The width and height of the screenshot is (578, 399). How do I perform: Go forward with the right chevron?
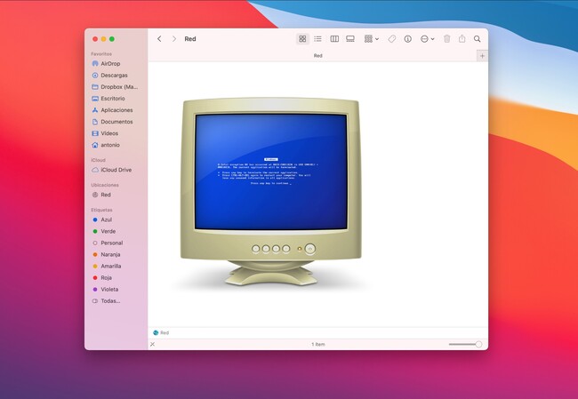click(174, 39)
